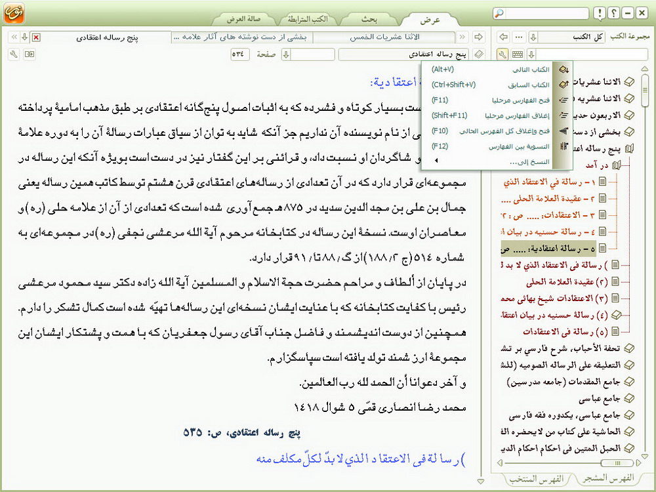The width and height of the screenshot is (656, 492).
Task: Switch to the الفهرس المشجر bottom tab
Action: click(608, 478)
